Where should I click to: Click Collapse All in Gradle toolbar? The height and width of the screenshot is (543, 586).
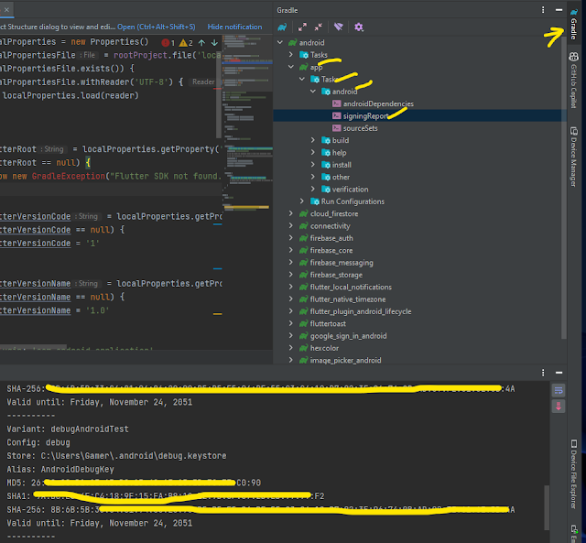coord(318,27)
